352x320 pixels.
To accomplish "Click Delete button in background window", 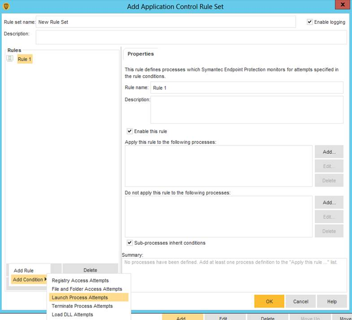I will [268, 317].
